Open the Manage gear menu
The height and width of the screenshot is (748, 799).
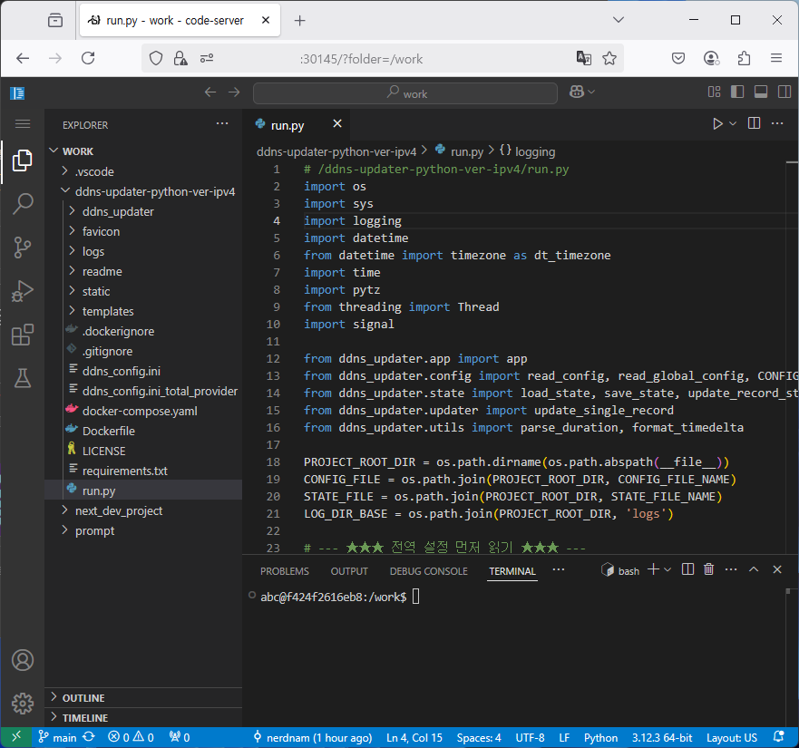(22, 703)
